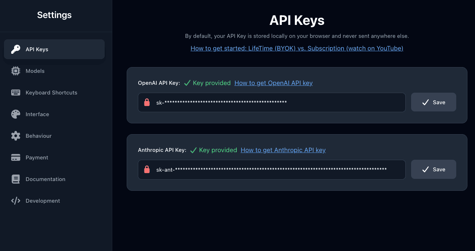Open the Payment settings section
The height and width of the screenshot is (251, 475).
pyautogui.click(x=37, y=158)
